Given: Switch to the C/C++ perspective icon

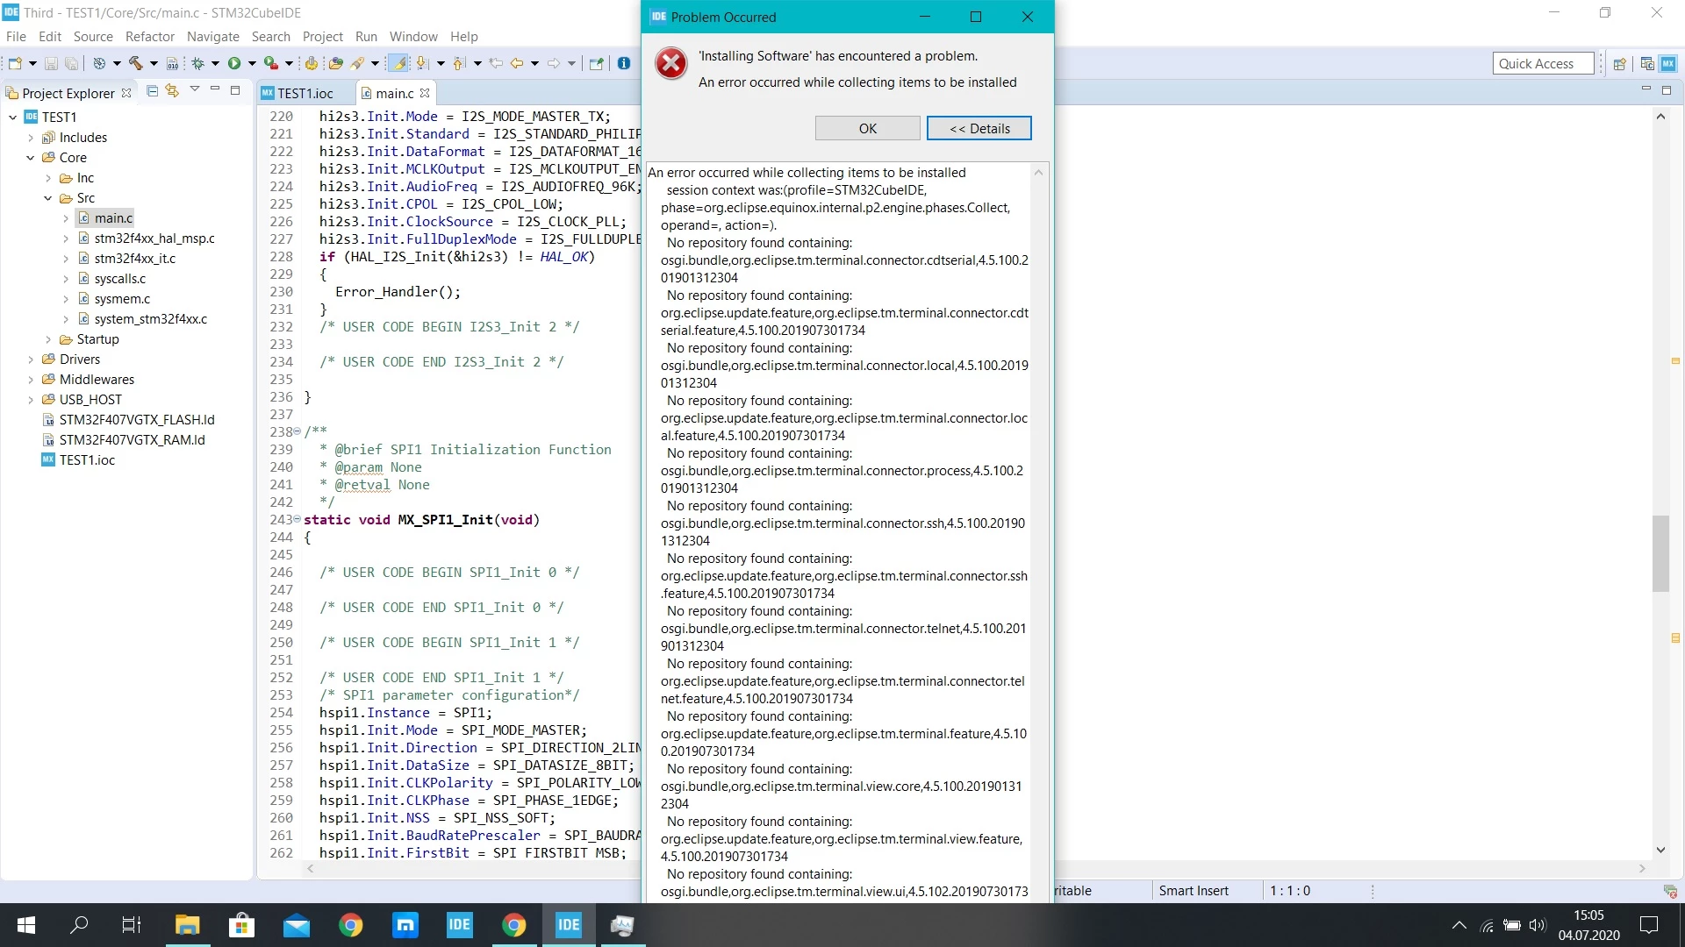Looking at the screenshot, I should [x=1647, y=63].
